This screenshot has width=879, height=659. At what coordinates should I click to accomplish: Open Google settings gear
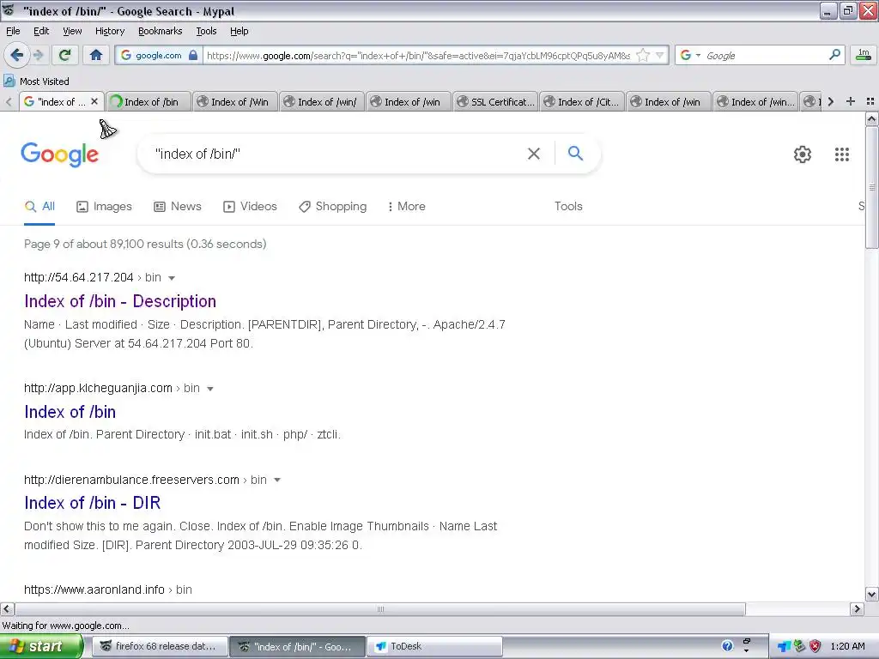(803, 154)
